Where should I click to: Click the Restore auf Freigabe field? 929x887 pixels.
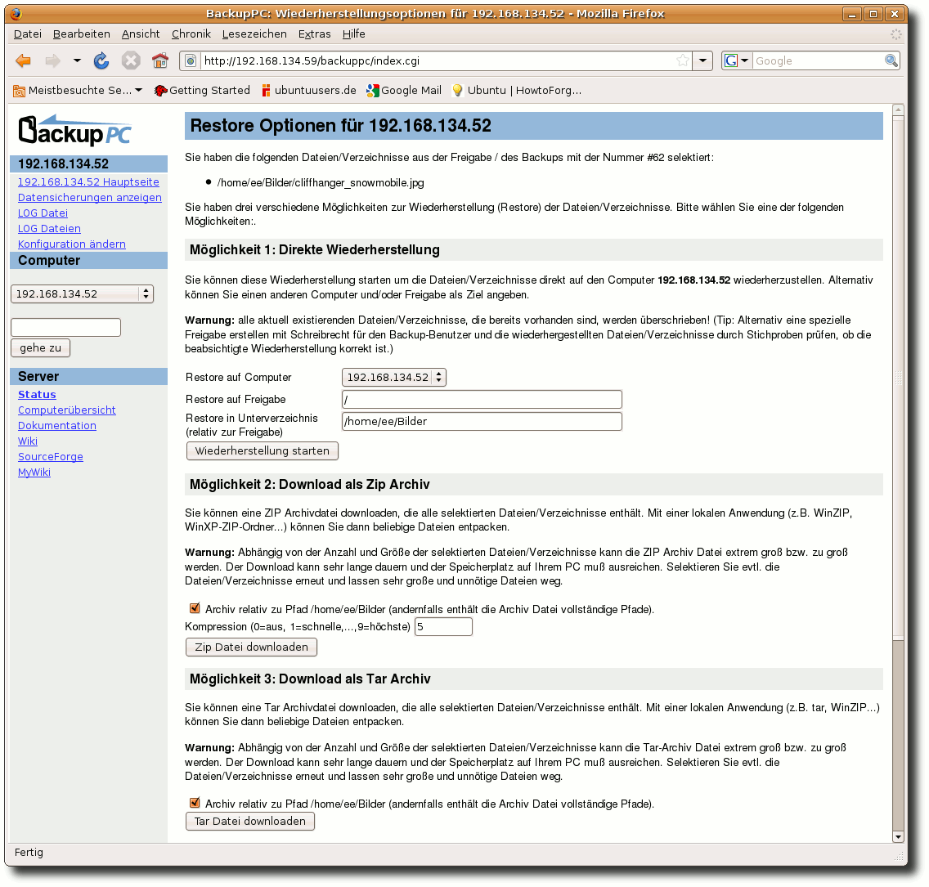482,399
